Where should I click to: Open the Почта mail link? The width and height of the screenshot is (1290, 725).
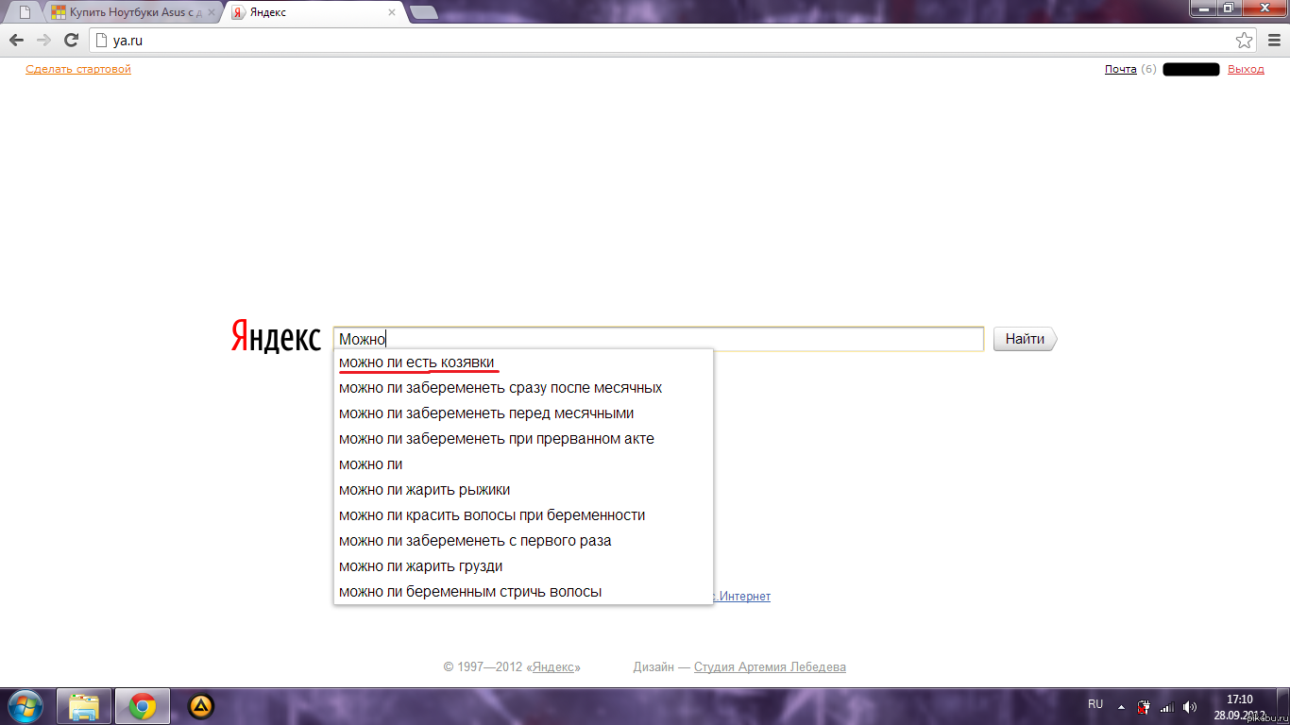coord(1121,69)
